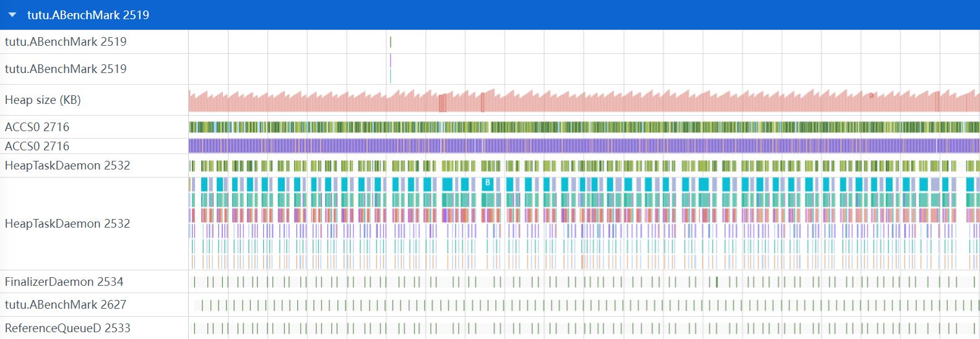Select the Heap size (KB) row label

pyautogui.click(x=43, y=100)
